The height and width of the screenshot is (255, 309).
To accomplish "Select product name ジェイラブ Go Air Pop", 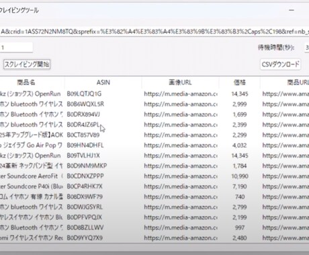I will point(32,145).
